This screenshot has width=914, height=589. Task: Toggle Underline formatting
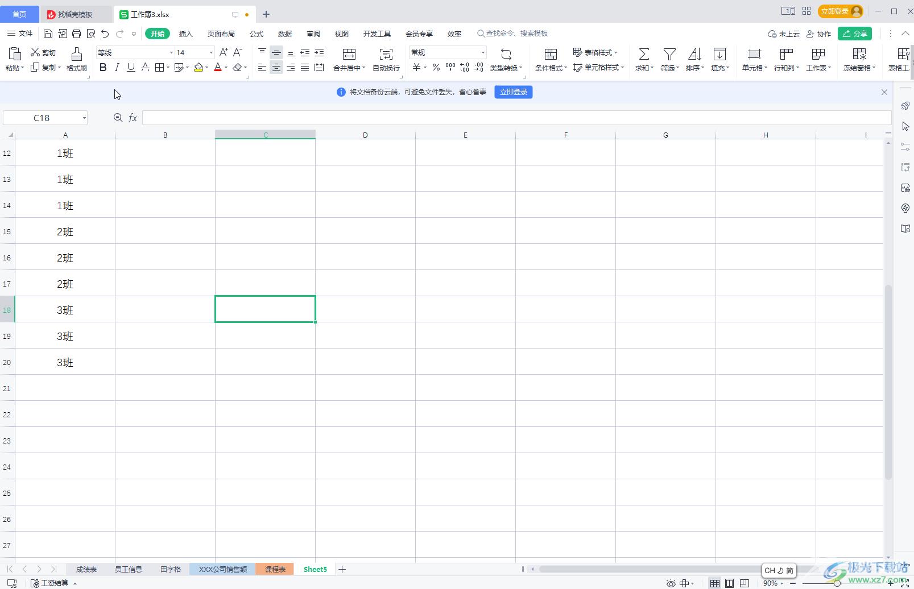coord(131,68)
